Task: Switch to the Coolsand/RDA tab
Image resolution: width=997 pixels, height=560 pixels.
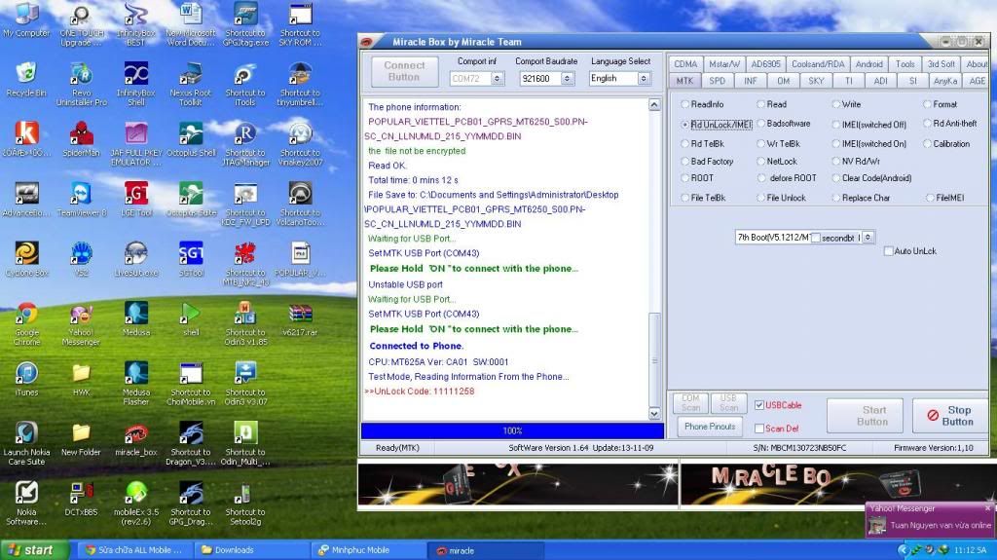Action: [x=818, y=64]
